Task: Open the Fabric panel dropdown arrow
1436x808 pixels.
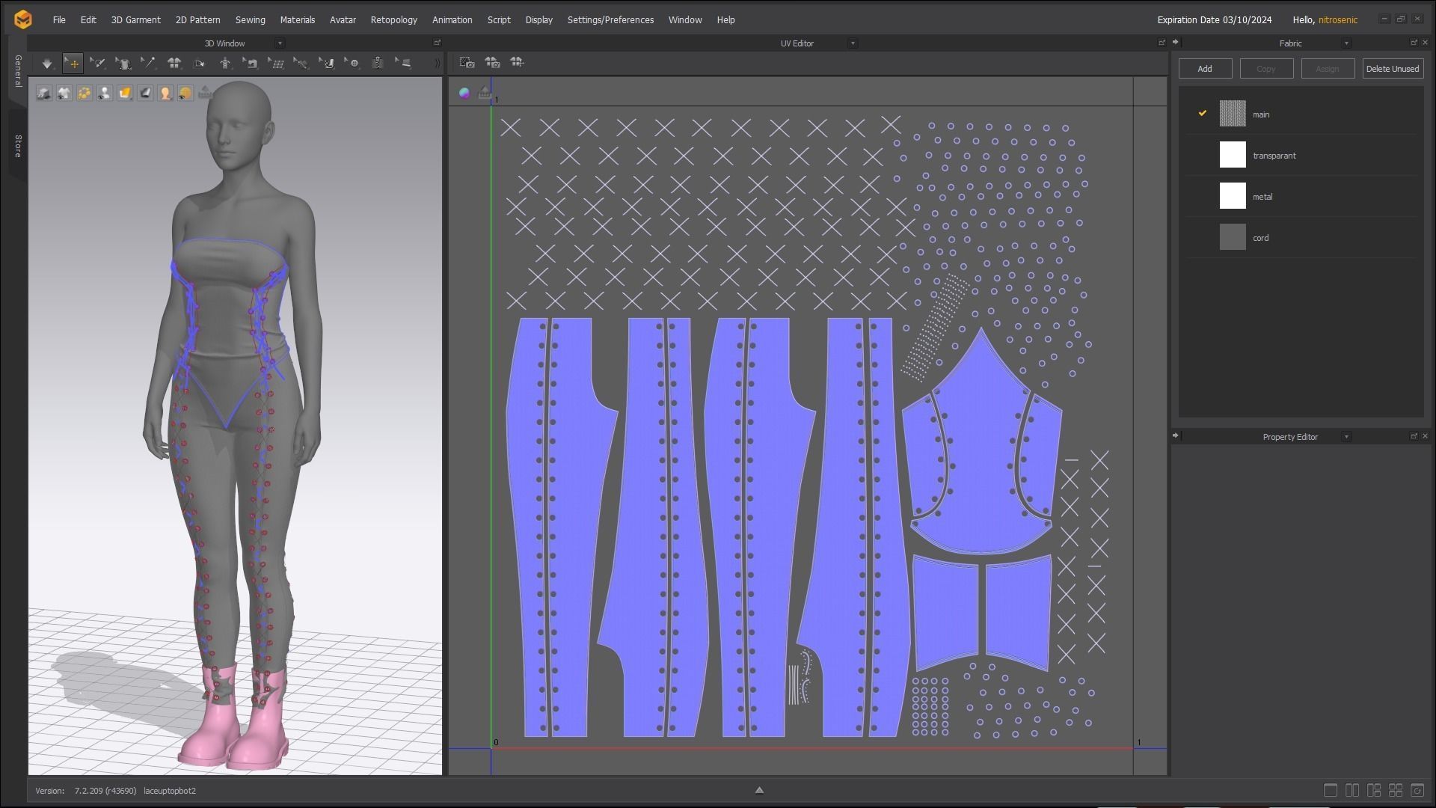Action: 1346,43
